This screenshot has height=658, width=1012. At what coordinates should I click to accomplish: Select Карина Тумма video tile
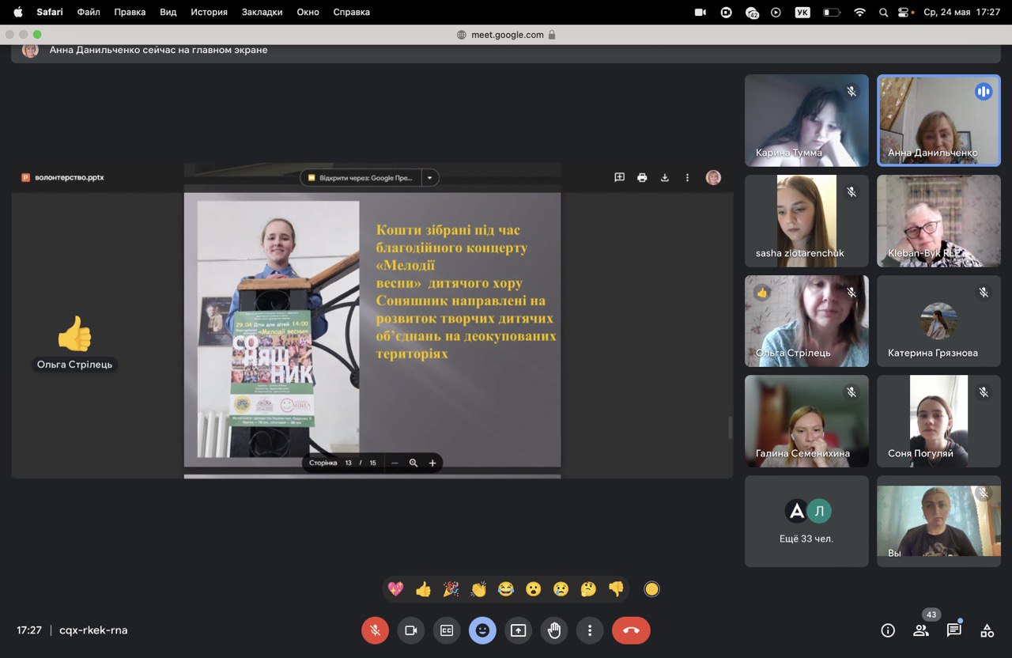pos(806,120)
